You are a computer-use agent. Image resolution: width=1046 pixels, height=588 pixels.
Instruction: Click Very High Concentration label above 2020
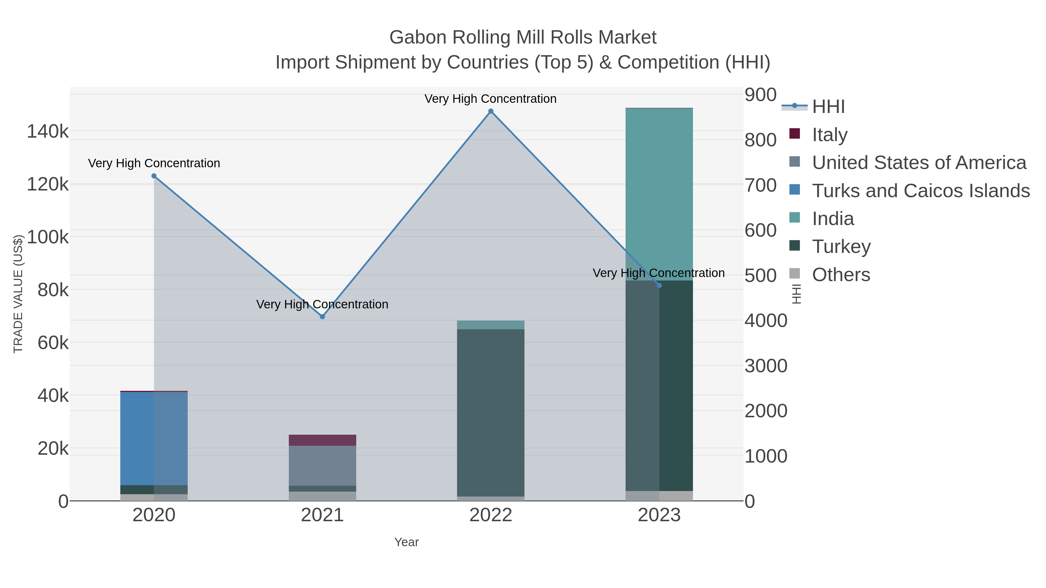(x=154, y=163)
